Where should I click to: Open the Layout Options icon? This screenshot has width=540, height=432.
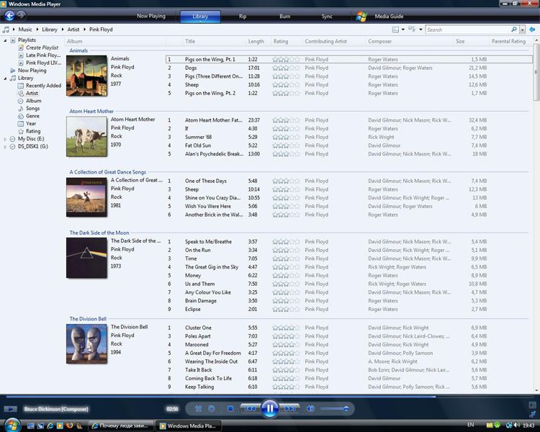pyautogui.click(x=395, y=30)
